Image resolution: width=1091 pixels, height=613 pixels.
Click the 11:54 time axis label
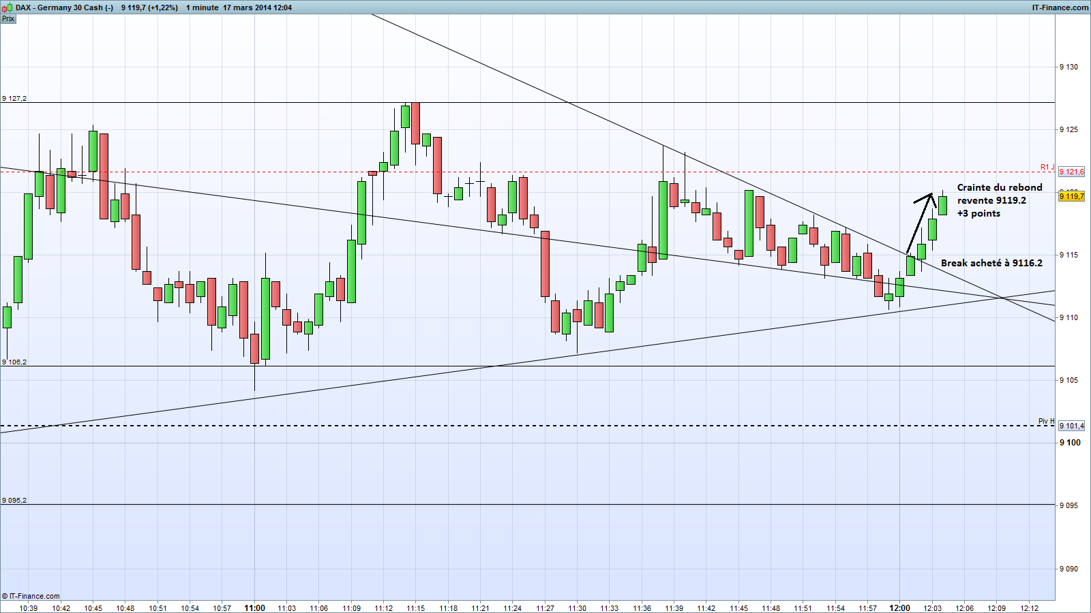pyautogui.click(x=835, y=608)
